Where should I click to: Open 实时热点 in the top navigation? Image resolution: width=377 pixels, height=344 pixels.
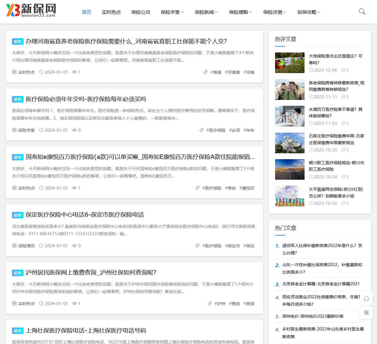tap(111, 12)
